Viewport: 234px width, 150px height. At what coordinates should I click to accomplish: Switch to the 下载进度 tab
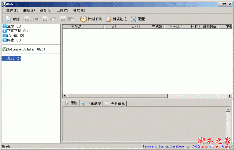pyautogui.click(x=92, y=104)
